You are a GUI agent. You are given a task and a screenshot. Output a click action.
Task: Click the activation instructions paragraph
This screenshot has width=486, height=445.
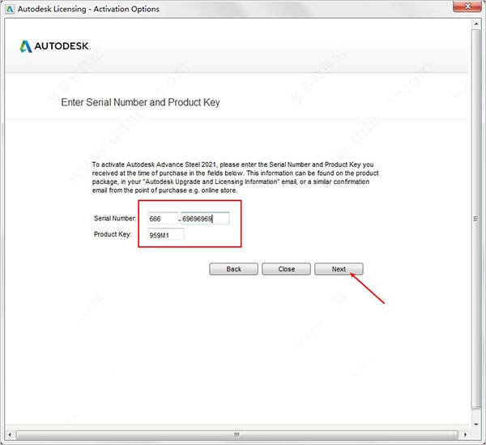coord(235,178)
